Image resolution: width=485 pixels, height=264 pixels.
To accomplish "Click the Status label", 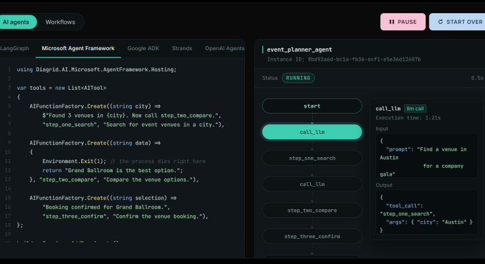I will click(x=270, y=78).
